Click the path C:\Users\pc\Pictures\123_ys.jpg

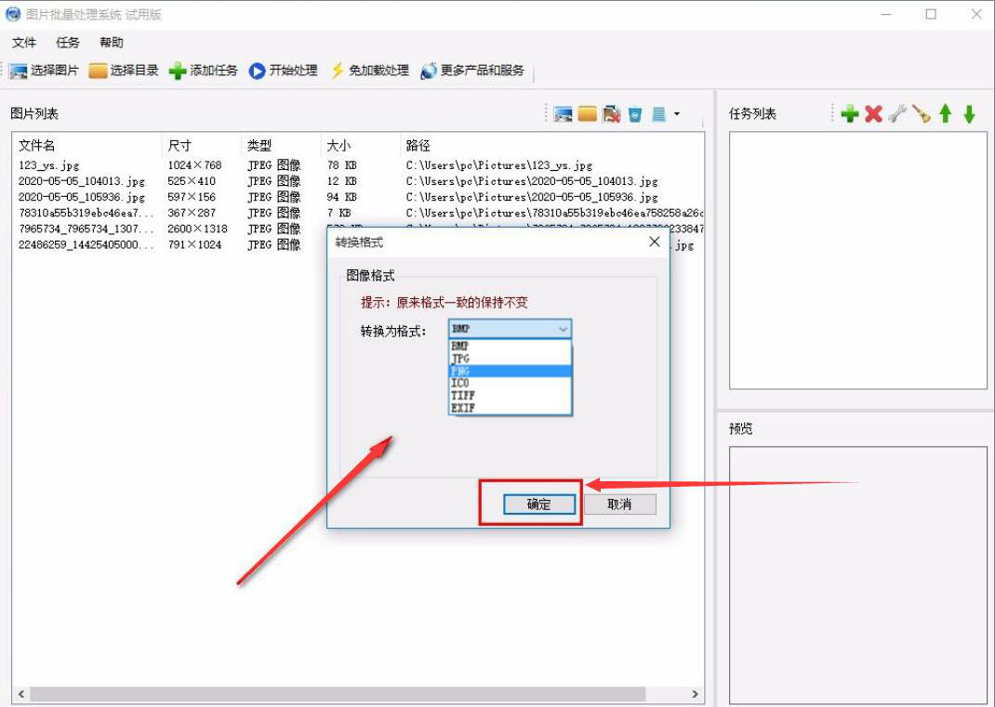pos(499,165)
